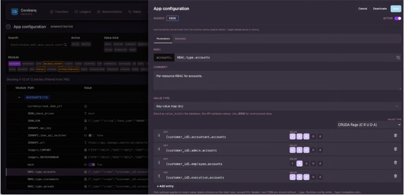Click the search magnifier icon
The image size is (404, 195).
coord(65,44)
